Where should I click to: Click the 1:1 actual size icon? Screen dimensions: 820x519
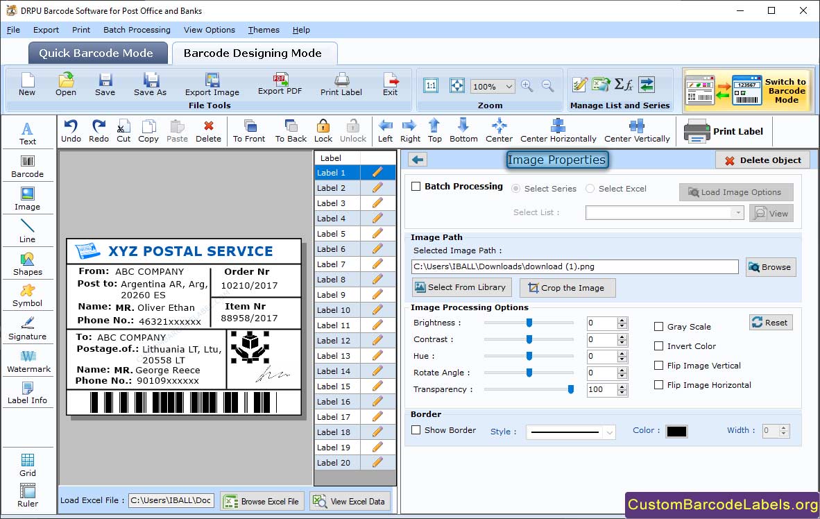click(x=431, y=86)
